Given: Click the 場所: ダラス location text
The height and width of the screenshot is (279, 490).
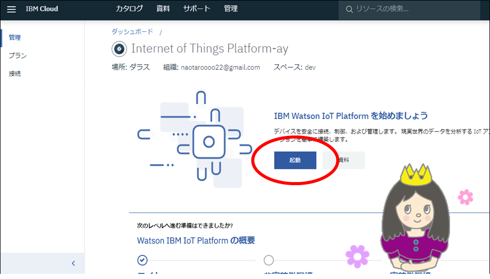Looking at the screenshot, I should pos(131,67).
